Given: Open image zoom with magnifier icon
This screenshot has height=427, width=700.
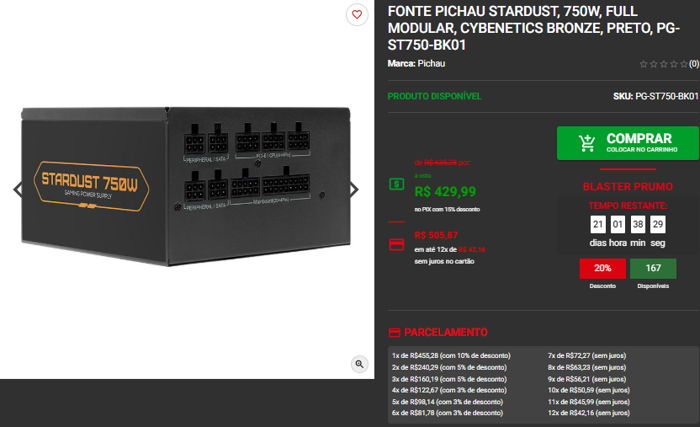Looking at the screenshot, I should (x=359, y=364).
